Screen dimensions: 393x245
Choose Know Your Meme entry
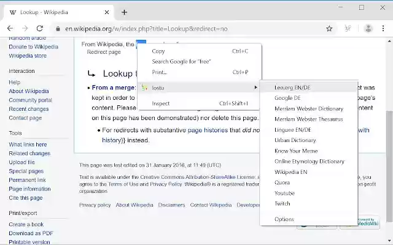pos(309,151)
